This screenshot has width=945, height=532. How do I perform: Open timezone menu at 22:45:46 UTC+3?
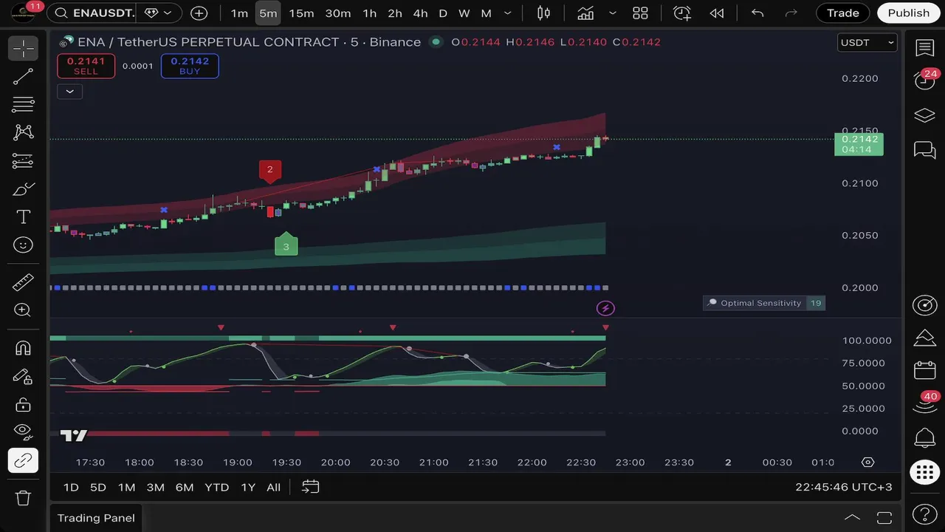click(x=843, y=487)
